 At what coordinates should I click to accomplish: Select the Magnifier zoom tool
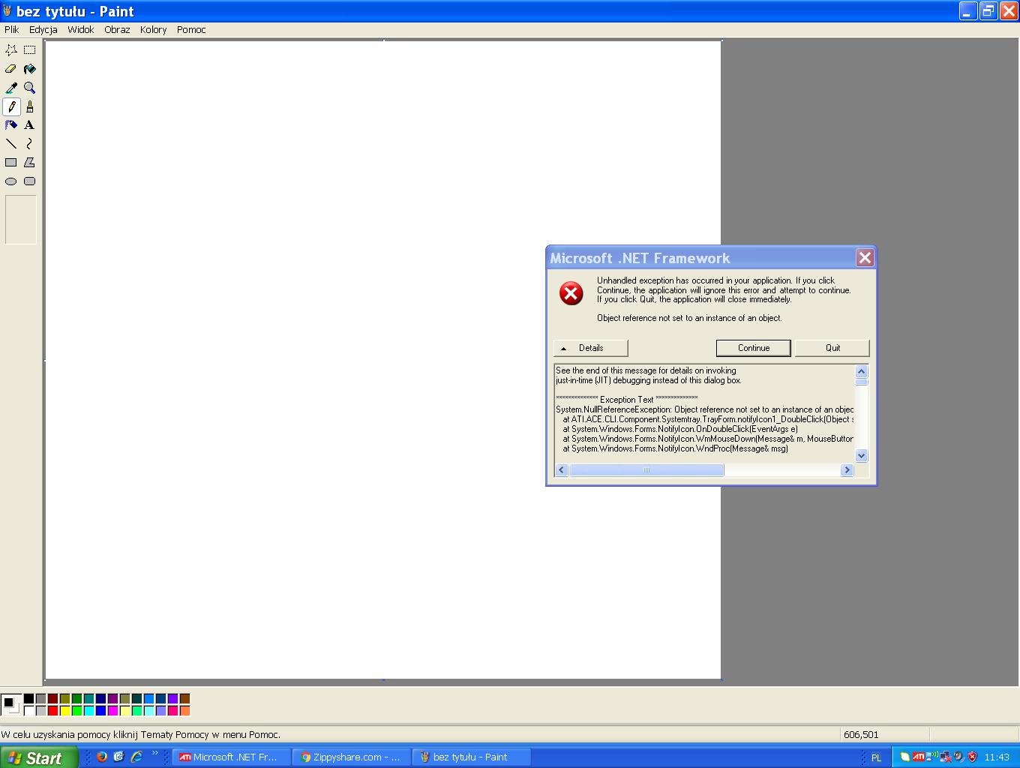29,88
